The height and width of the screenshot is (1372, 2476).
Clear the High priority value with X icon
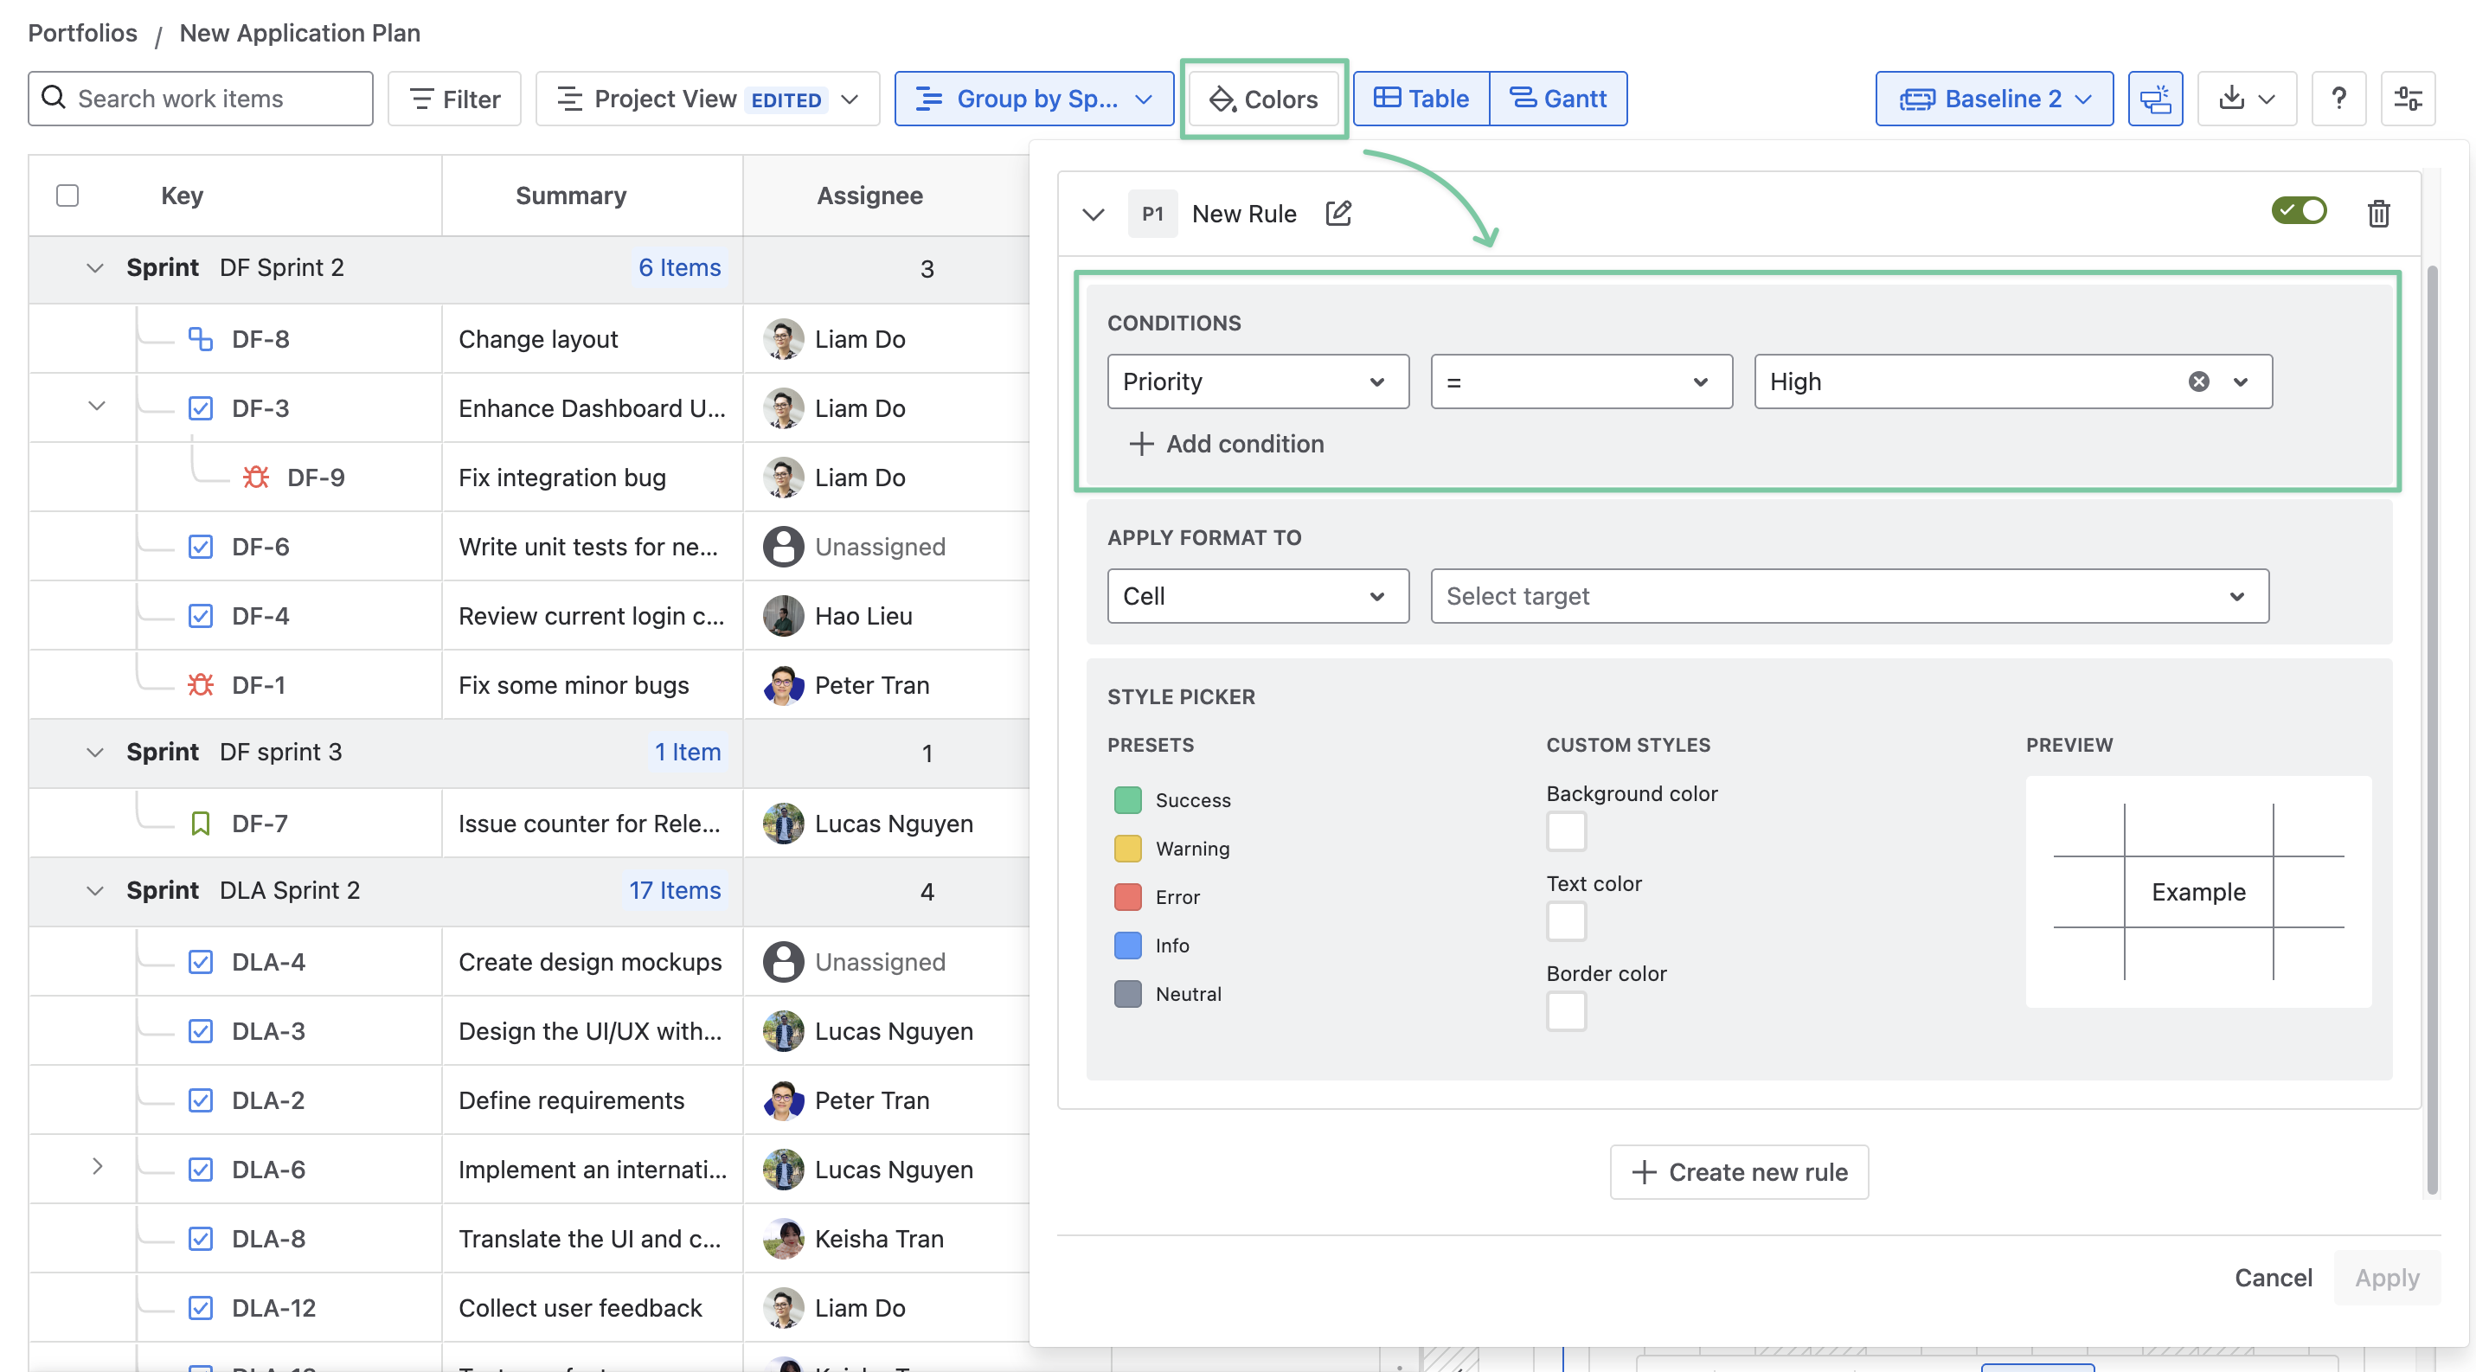pyautogui.click(x=2198, y=381)
